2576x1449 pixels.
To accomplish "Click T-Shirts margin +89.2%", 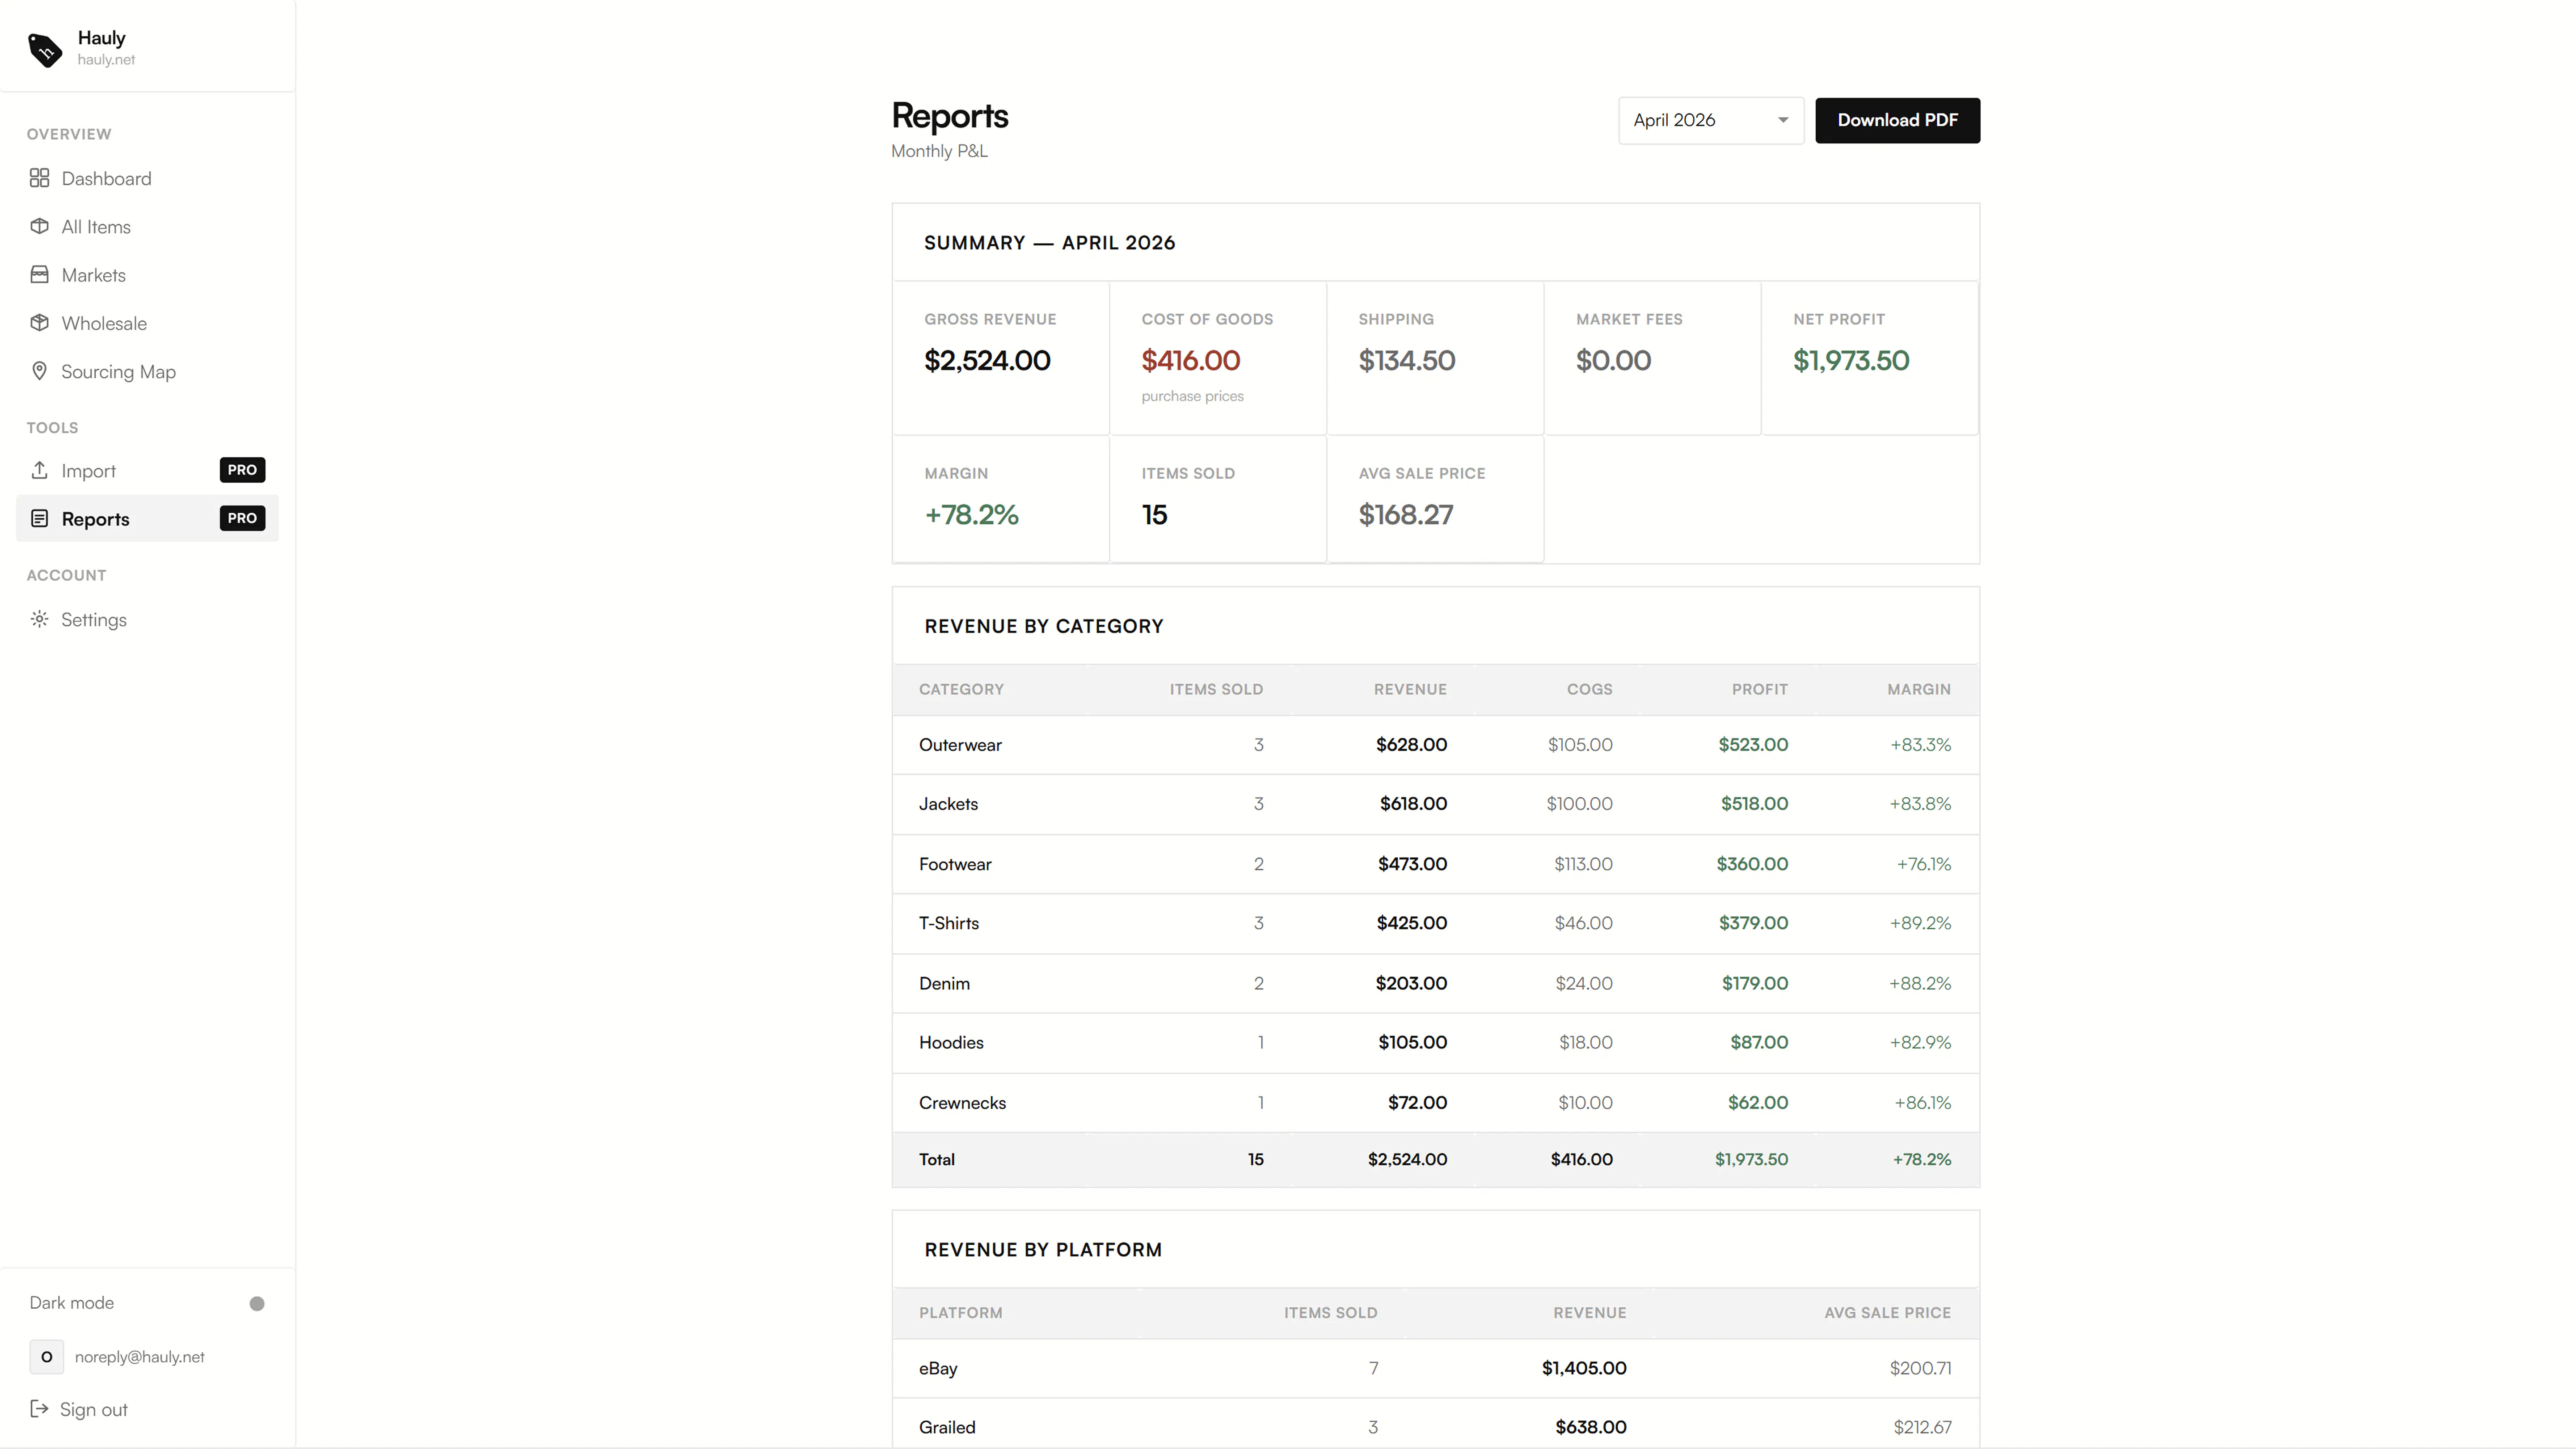I will [x=1920, y=923].
